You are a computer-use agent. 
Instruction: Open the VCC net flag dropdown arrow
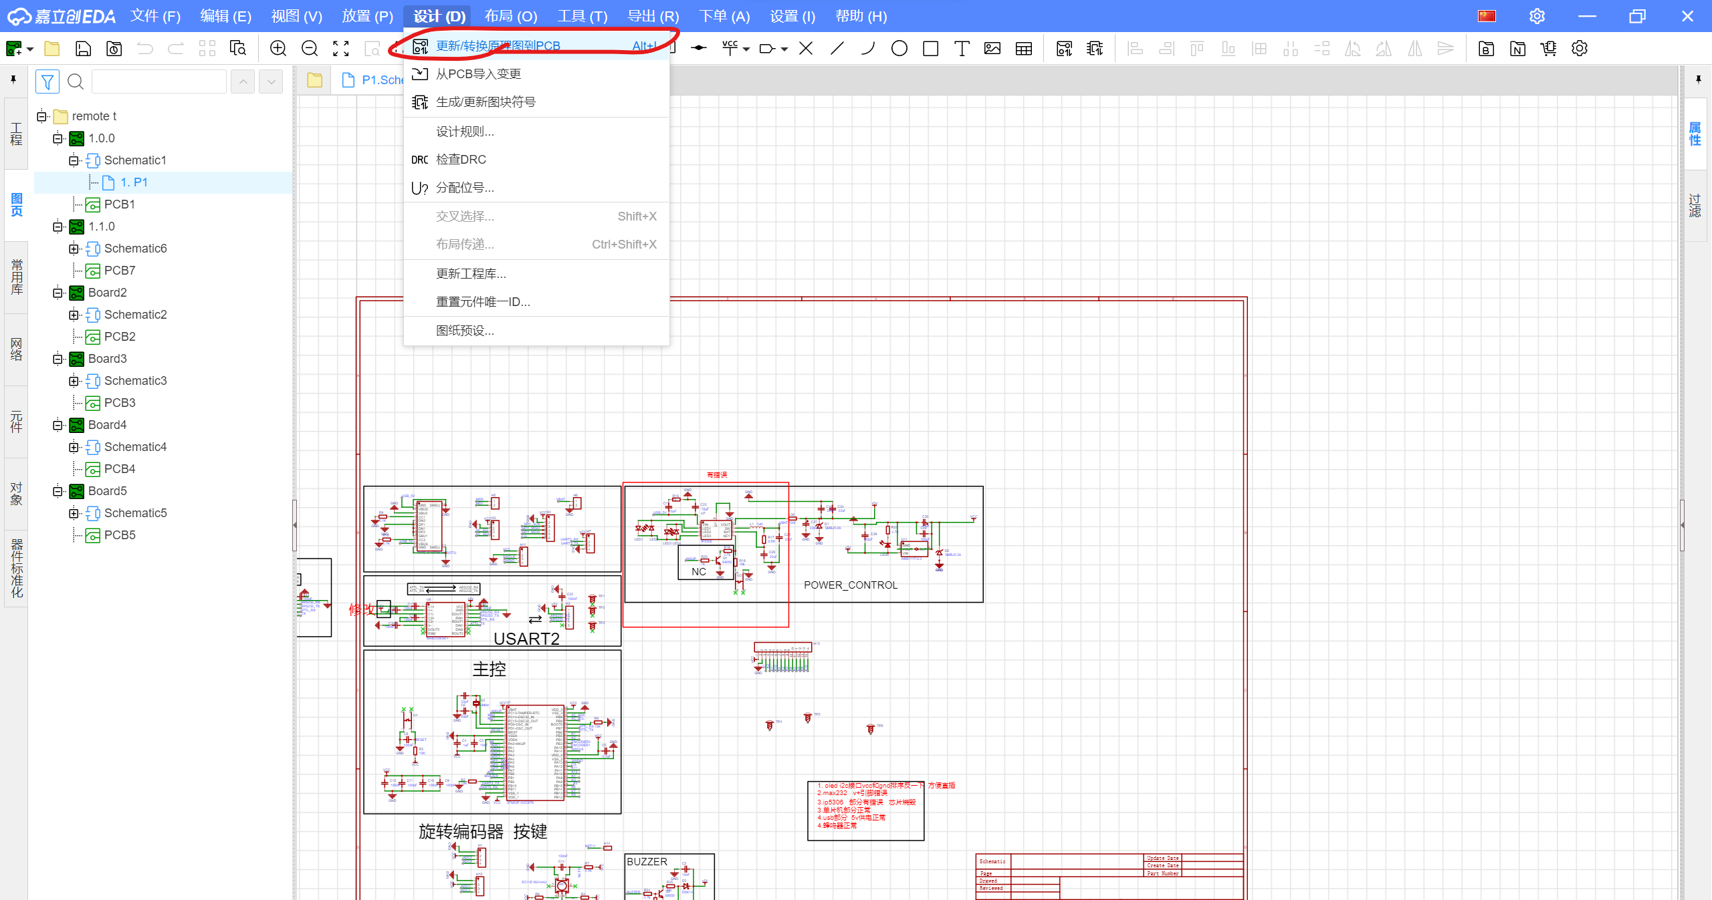click(x=746, y=49)
